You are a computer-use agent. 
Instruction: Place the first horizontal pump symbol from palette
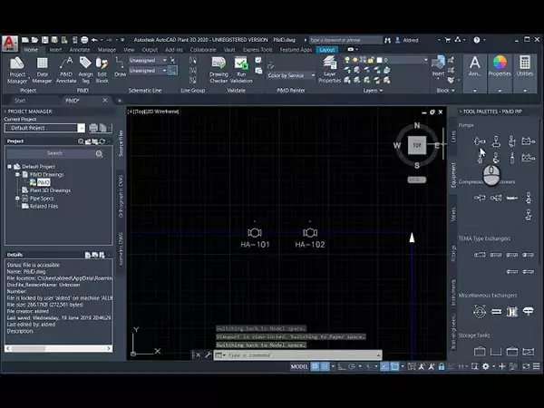[x=480, y=141]
